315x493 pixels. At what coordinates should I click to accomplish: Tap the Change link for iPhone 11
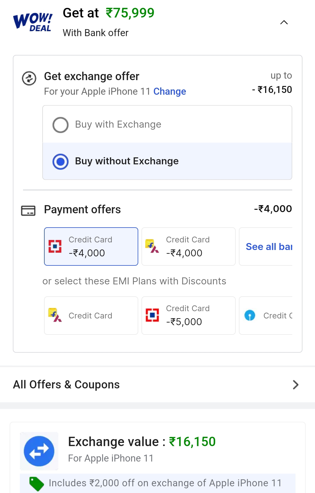[x=169, y=91]
